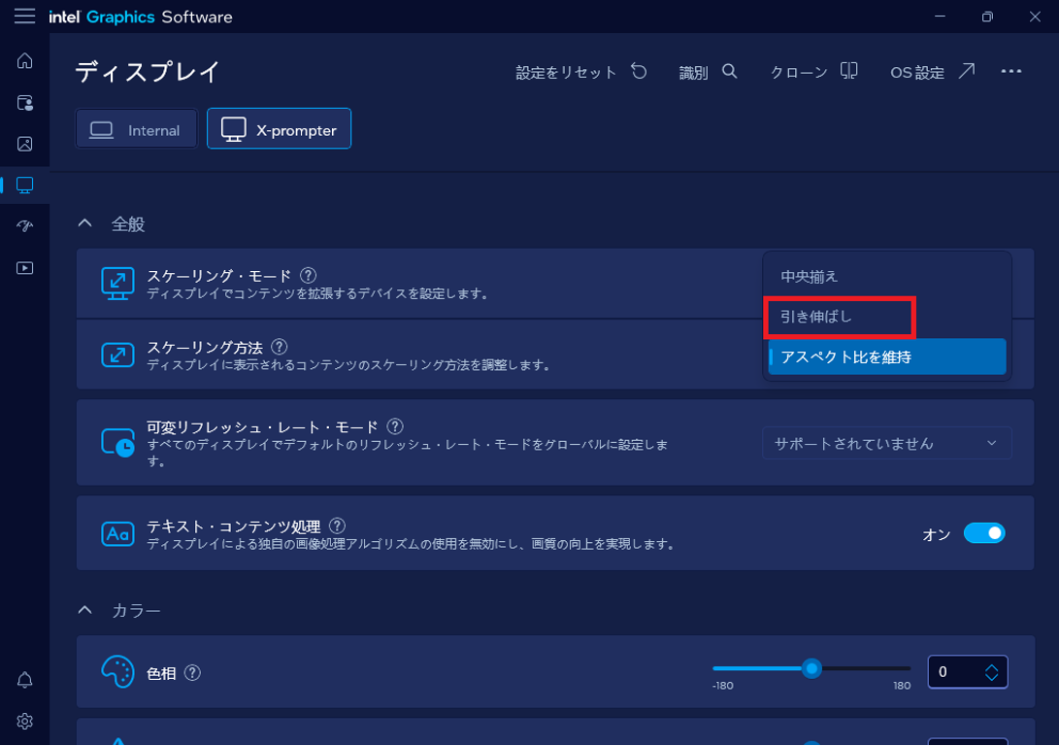This screenshot has width=1059, height=746.
Task: Click the スケーリング・モード monitor icon
Action: pyautogui.click(x=117, y=283)
